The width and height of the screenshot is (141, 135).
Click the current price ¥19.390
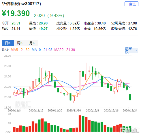pos(16,13)
